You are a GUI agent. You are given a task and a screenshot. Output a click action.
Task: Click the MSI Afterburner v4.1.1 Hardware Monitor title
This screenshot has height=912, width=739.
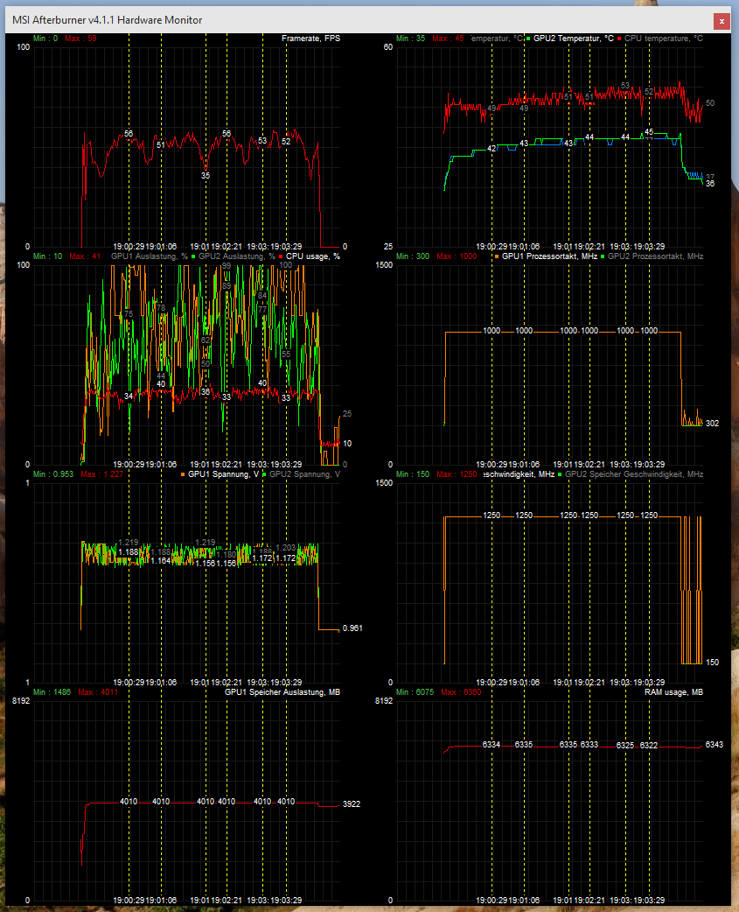[x=107, y=20]
